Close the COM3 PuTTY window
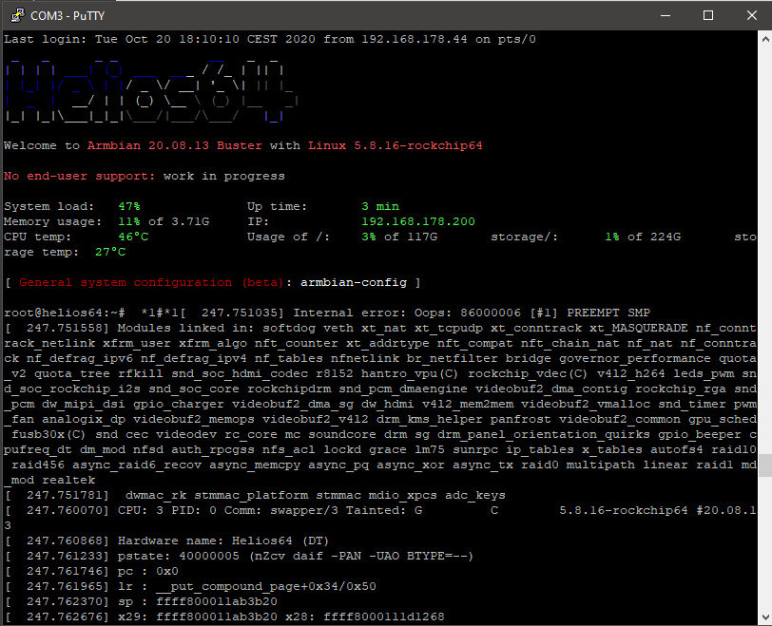The height and width of the screenshot is (626, 772). pos(751,15)
